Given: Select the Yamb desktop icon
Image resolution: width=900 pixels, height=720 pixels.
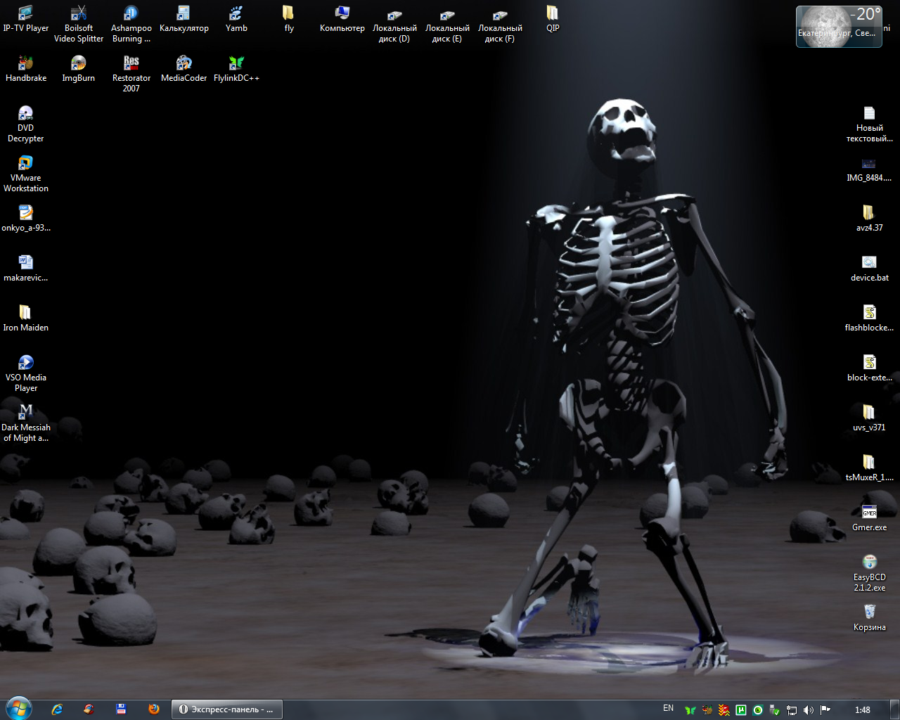Looking at the screenshot, I should coord(237,19).
